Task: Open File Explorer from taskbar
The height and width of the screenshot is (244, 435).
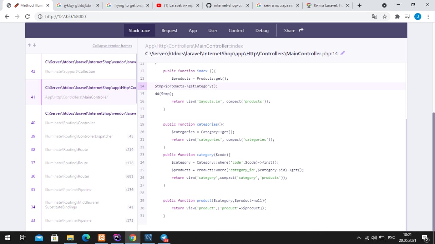Action: (x=70, y=238)
